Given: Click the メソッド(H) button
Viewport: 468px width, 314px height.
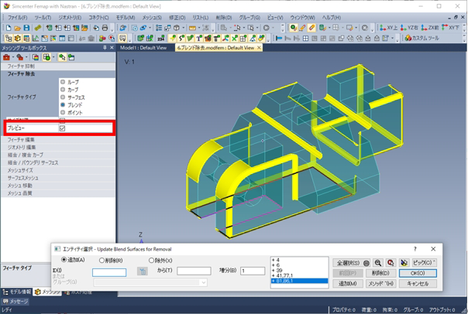Looking at the screenshot, I should (381, 283).
